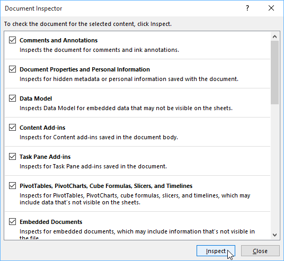The image size is (284, 261).
Task: Uncheck PivotTables, PivotCharts, Cube Formulas checkbox
Action: point(12,186)
